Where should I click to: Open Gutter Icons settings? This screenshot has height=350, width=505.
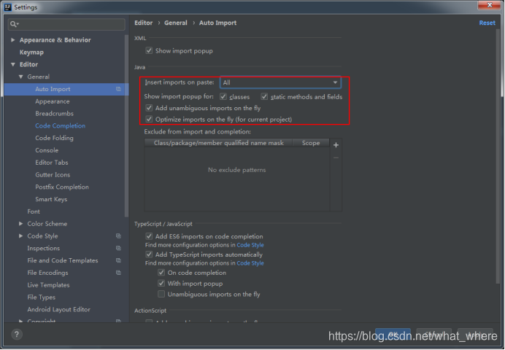53,175
